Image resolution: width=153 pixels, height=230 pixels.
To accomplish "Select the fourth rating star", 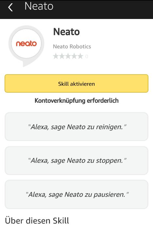I will coord(74,56).
